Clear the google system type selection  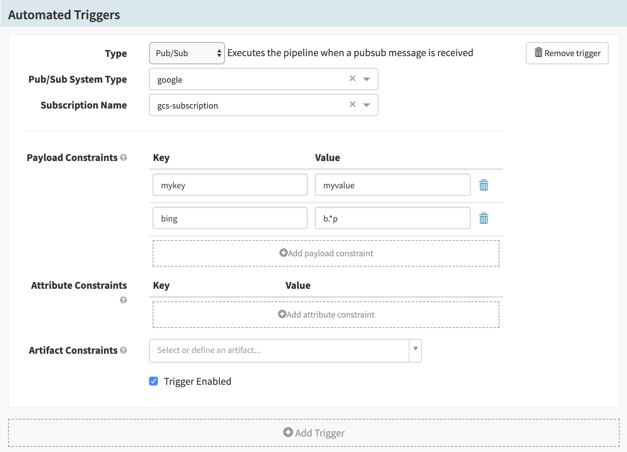(x=353, y=79)
